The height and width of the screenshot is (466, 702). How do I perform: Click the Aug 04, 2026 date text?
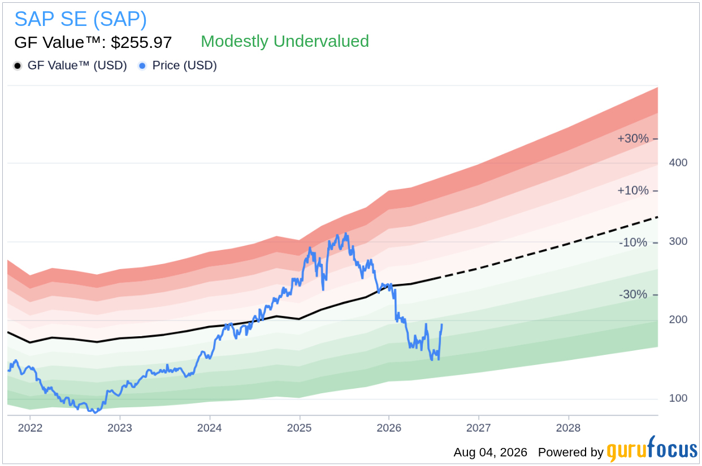[x=490, y=452]
